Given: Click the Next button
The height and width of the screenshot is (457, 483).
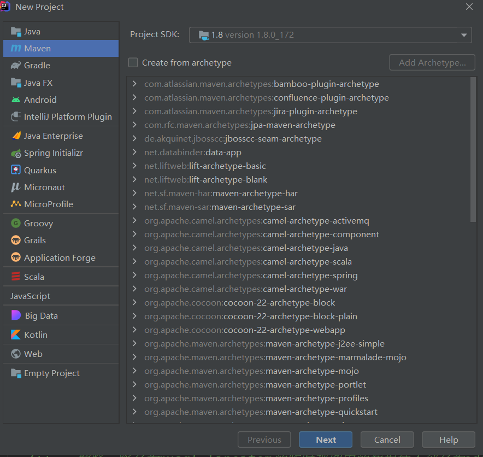Looking at the screenshot, I should click(326, 440).
